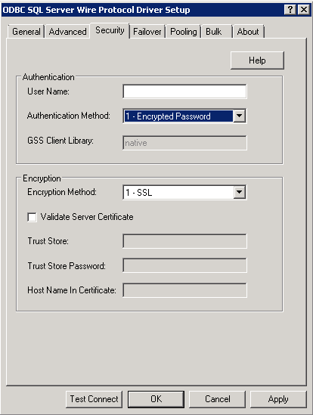Enable Validate Server Certificate checkbox

point(32,217)
